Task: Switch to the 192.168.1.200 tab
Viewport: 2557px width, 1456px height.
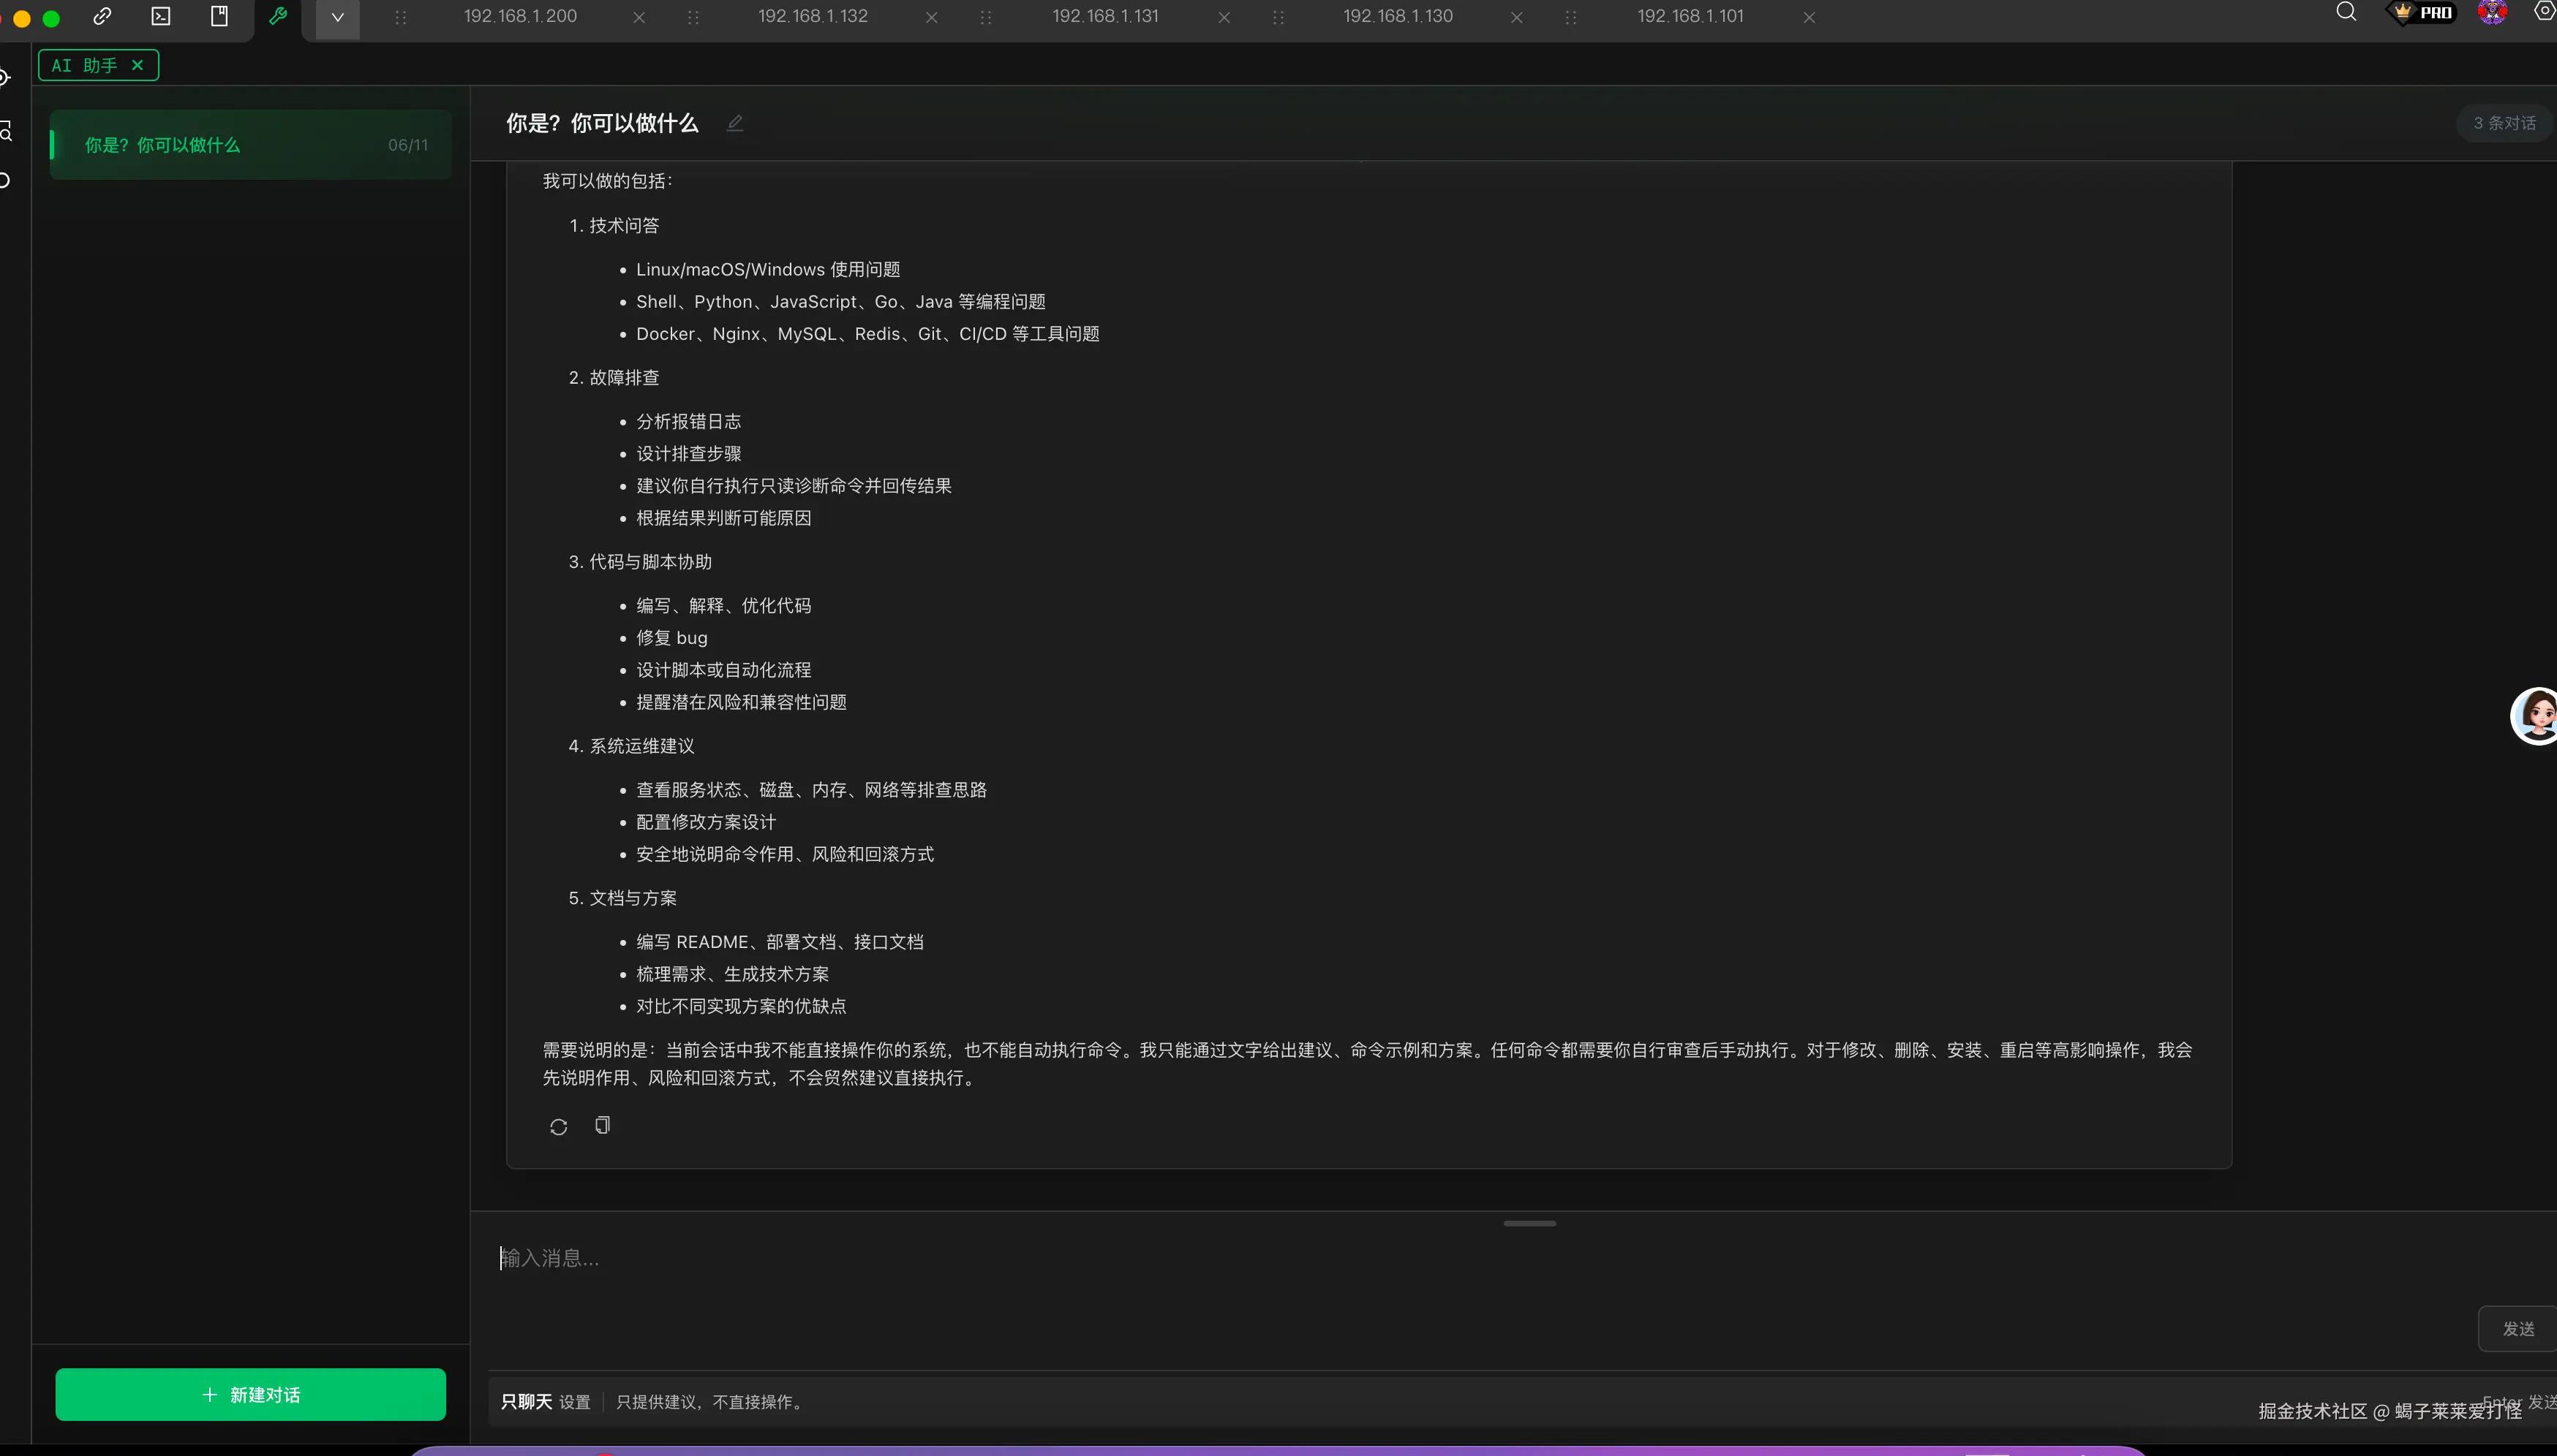Action: pos(520,16)
